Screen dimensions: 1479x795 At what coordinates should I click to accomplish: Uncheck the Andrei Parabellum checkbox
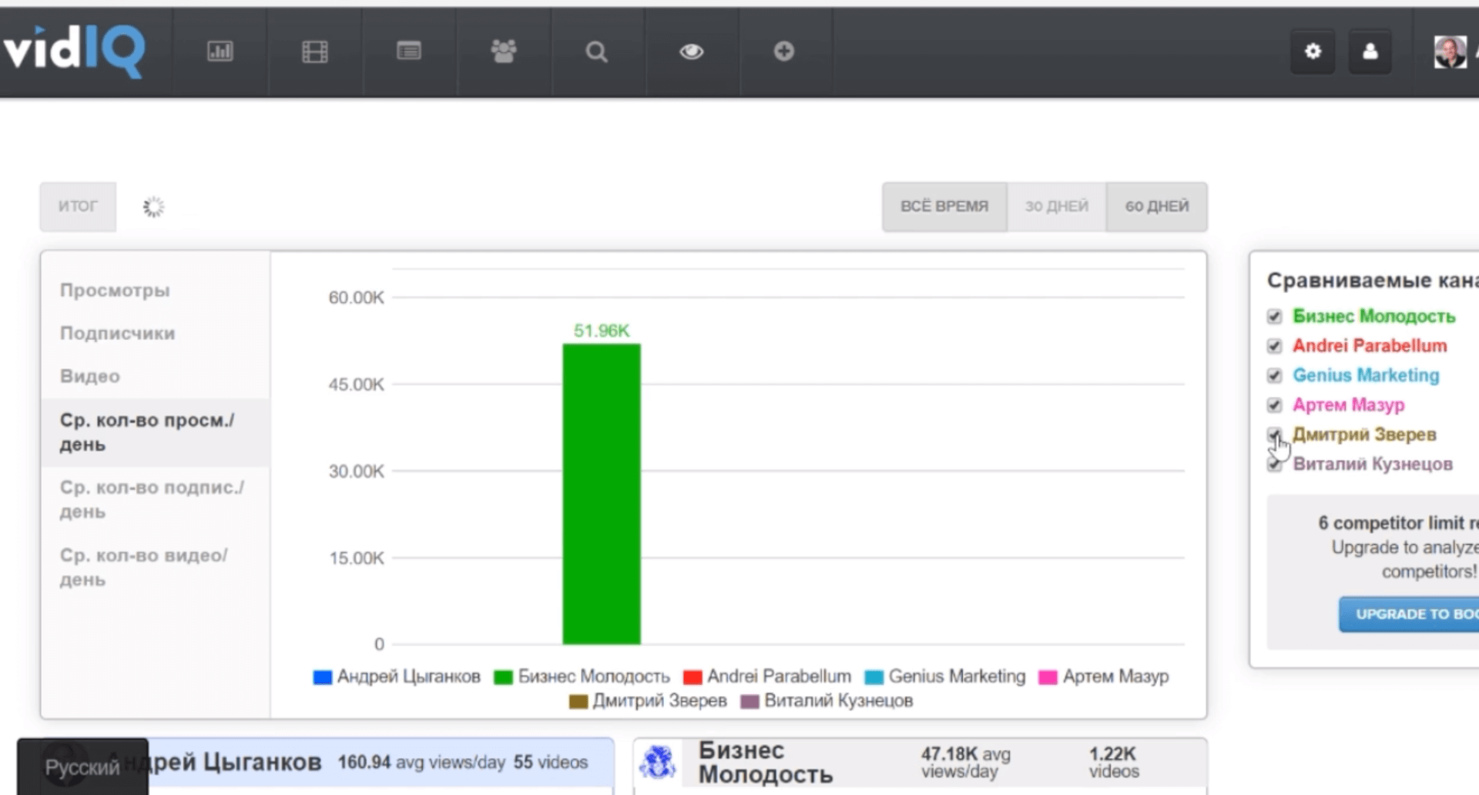pos(1274,346)
